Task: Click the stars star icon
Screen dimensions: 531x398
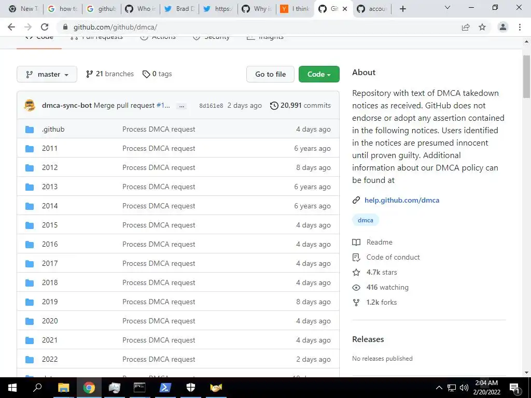Action: click(356, 272)
